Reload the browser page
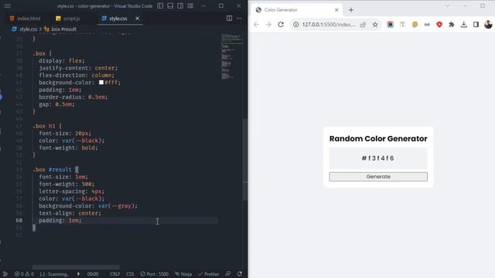495x278 pixels. click(x=281, y=25)
